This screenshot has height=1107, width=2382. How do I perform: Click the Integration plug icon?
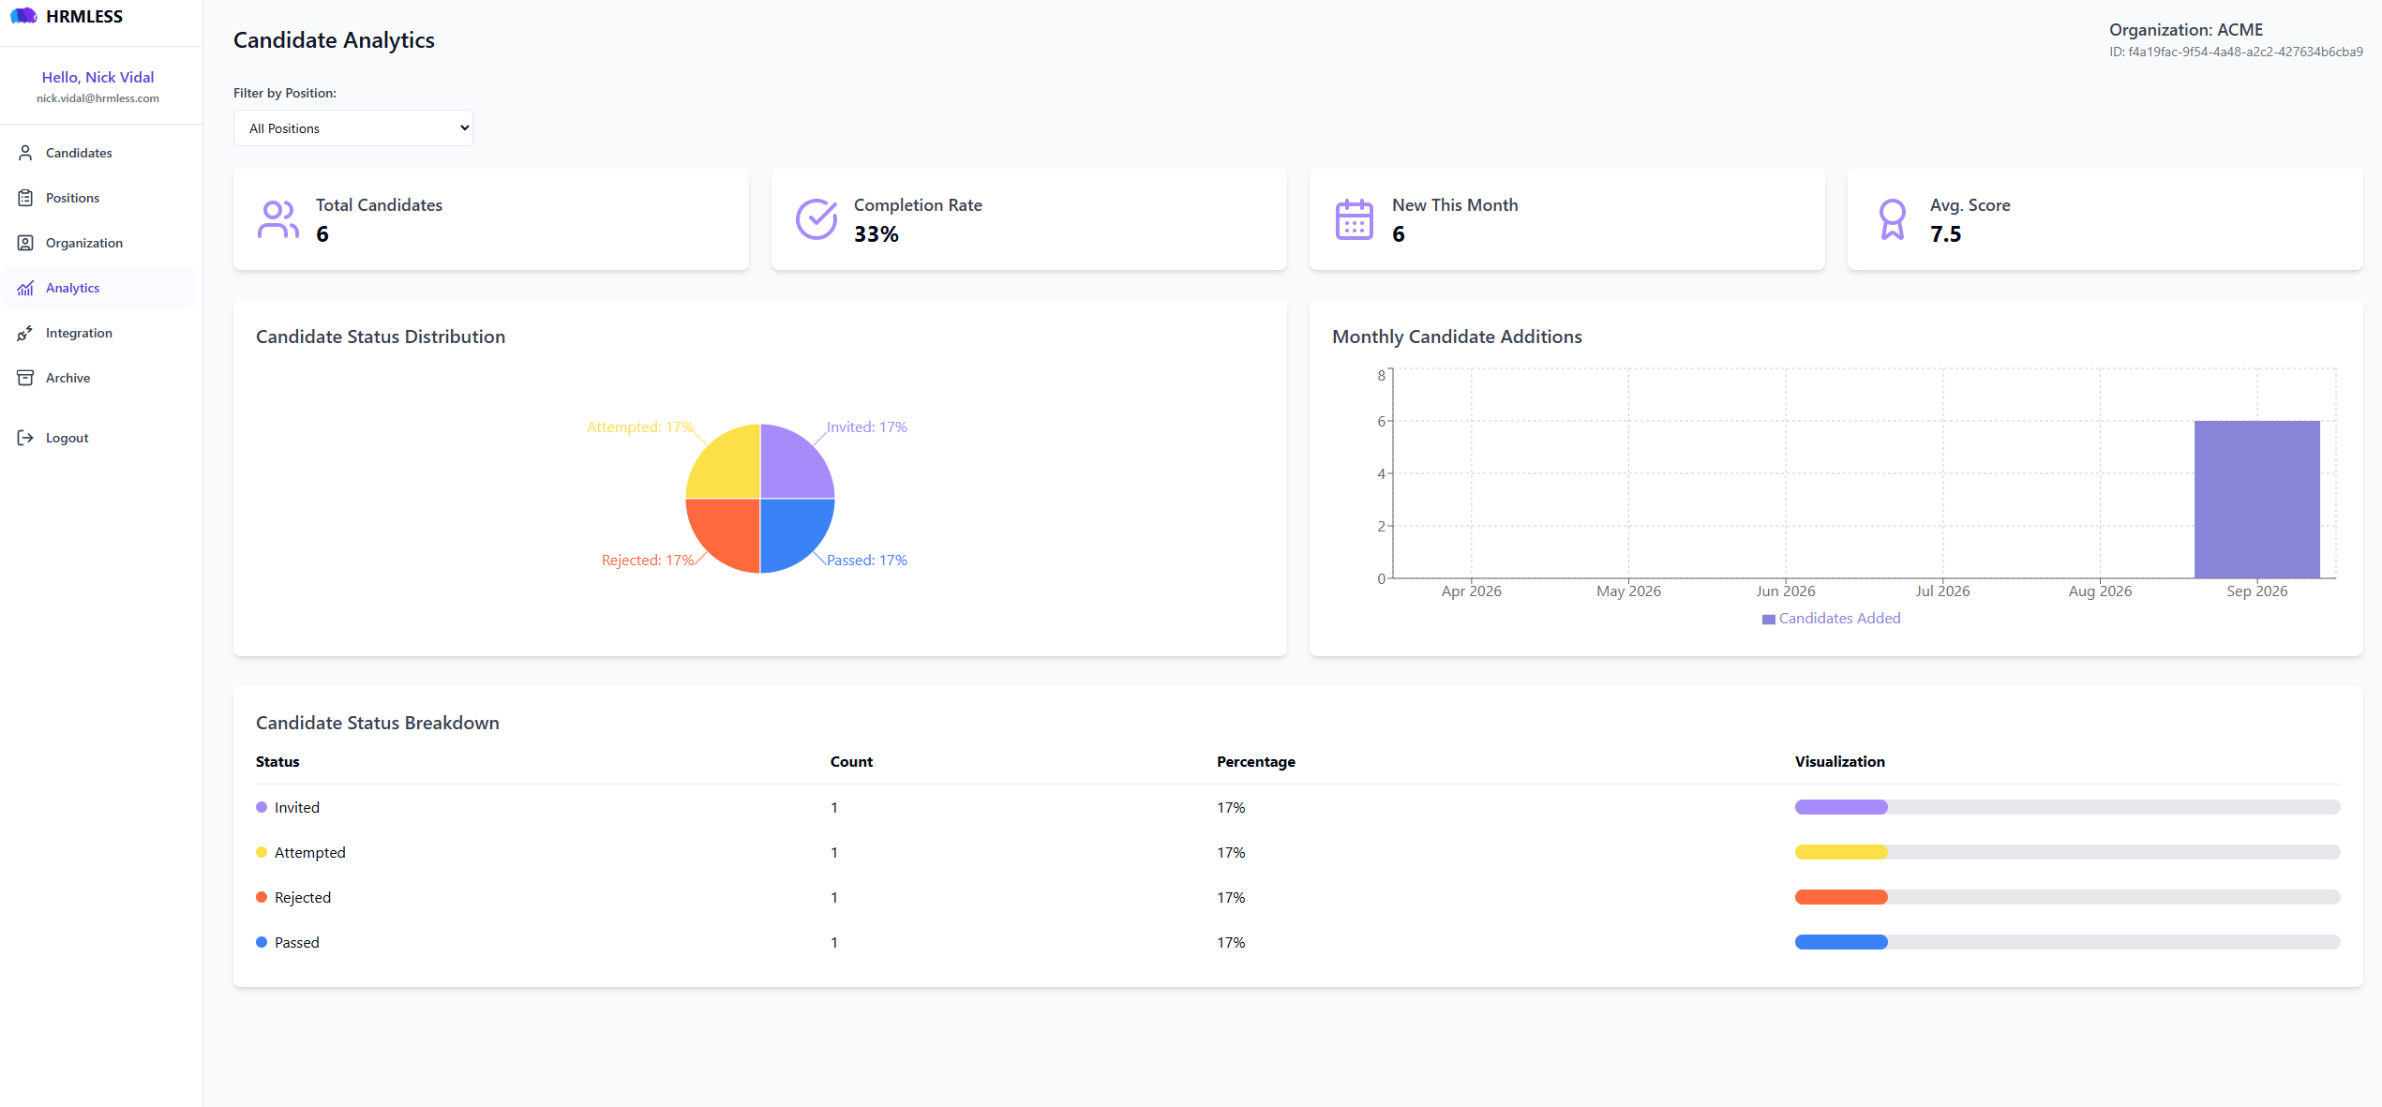click(25, 333)
